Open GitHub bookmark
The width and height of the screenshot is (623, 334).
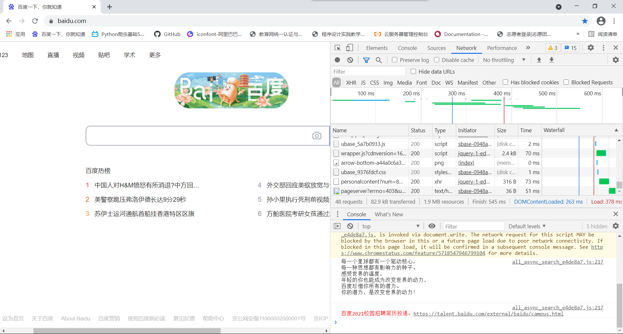click(x=167, y=34)
